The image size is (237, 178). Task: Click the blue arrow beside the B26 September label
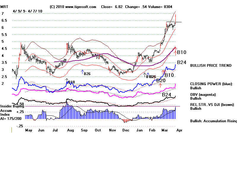[x=82, y=72]
